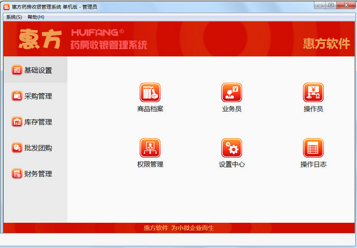Open the 帮助(H) menu
The width and height of the screenshot is (357, 248).
[36, 17]
